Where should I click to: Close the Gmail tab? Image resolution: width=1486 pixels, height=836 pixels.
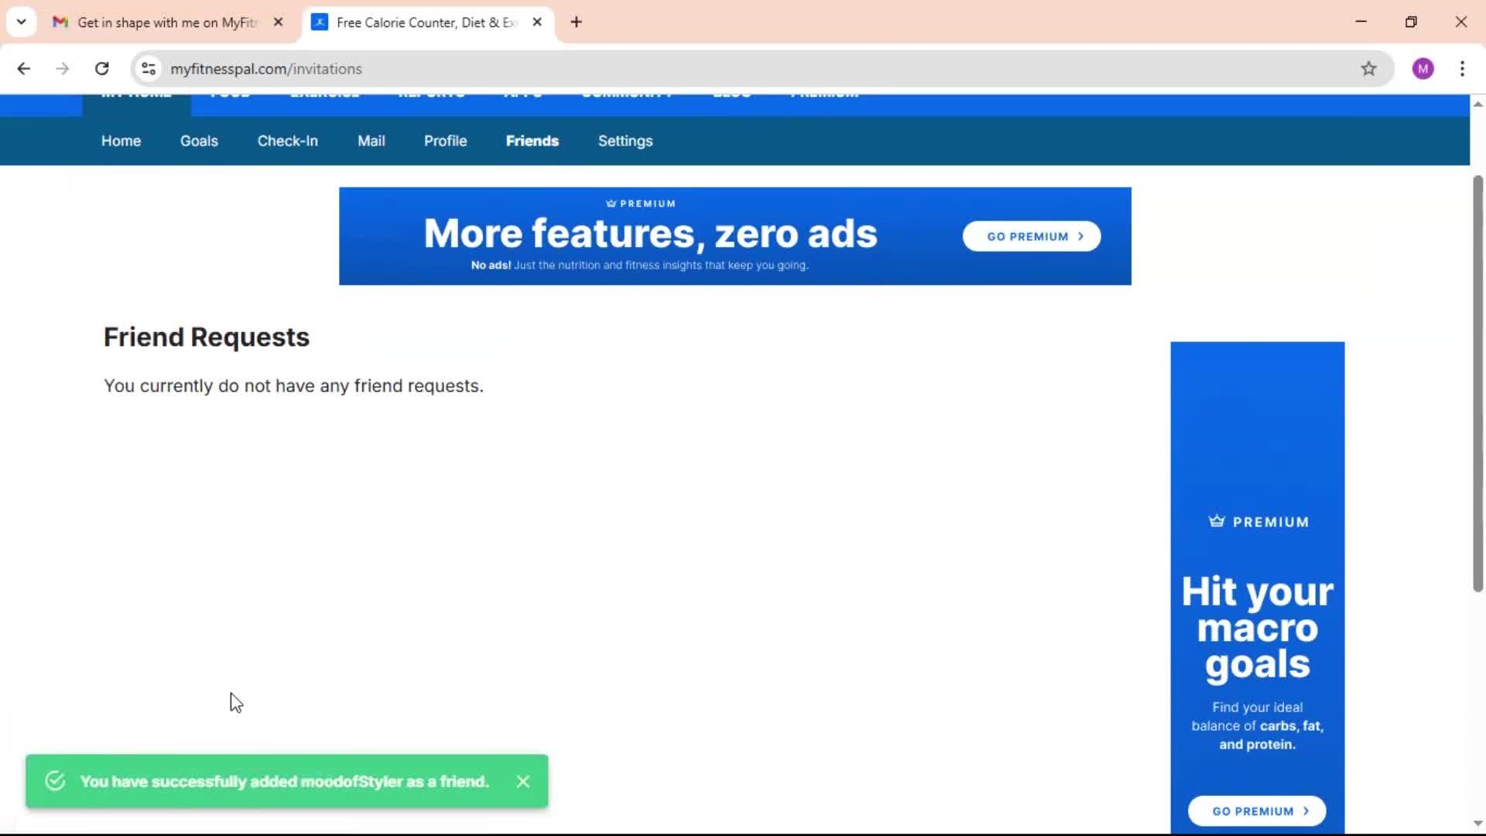pyautogui.click(x=279, y=22)
